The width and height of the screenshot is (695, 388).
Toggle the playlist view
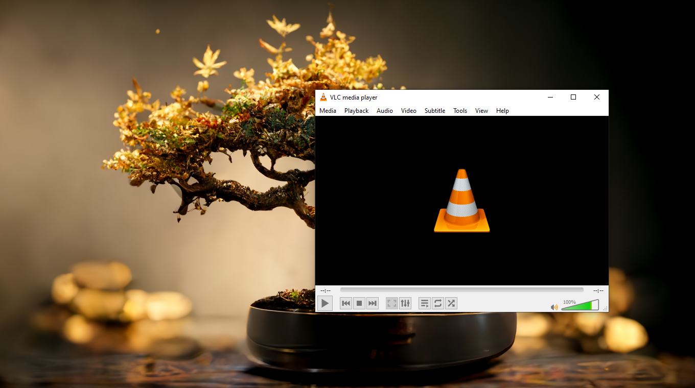tap(425, 303)
